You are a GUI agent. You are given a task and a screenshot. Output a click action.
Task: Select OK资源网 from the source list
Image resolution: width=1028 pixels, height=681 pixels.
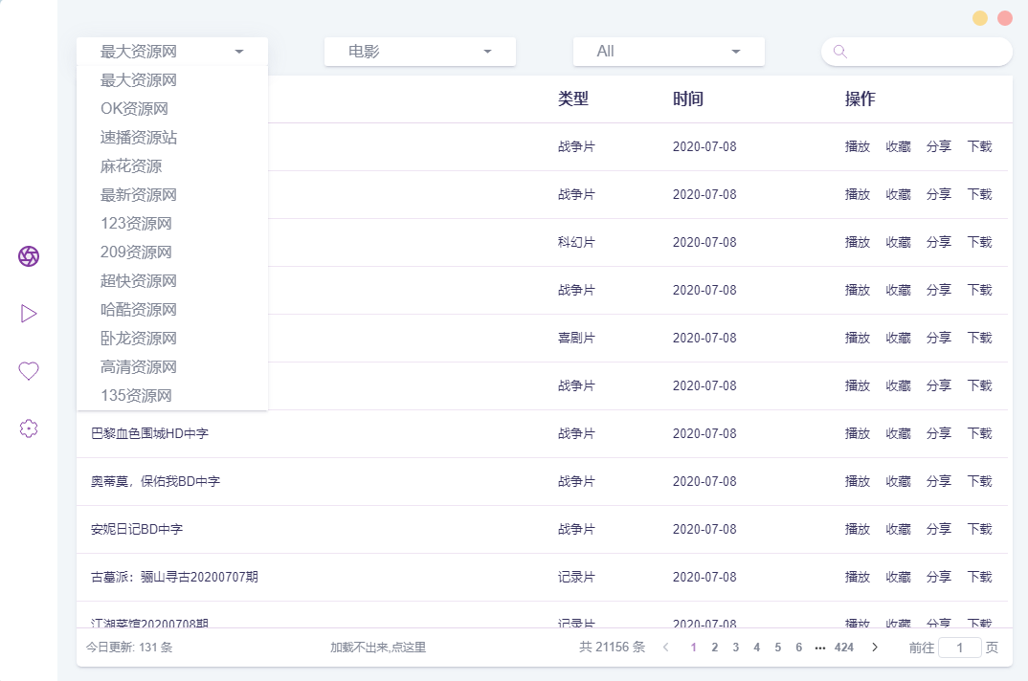tap(135, 109)
